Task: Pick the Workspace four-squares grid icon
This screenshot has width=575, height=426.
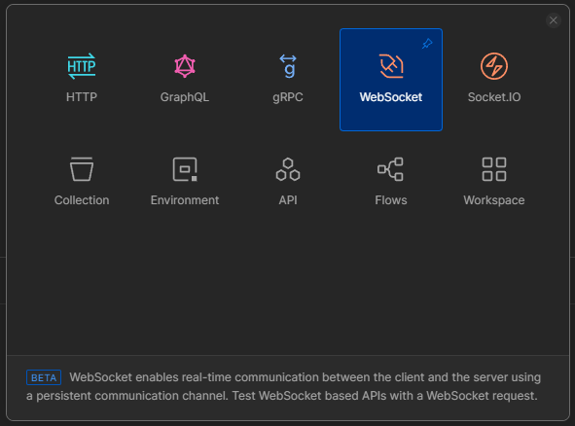Action: pos(494,169)
